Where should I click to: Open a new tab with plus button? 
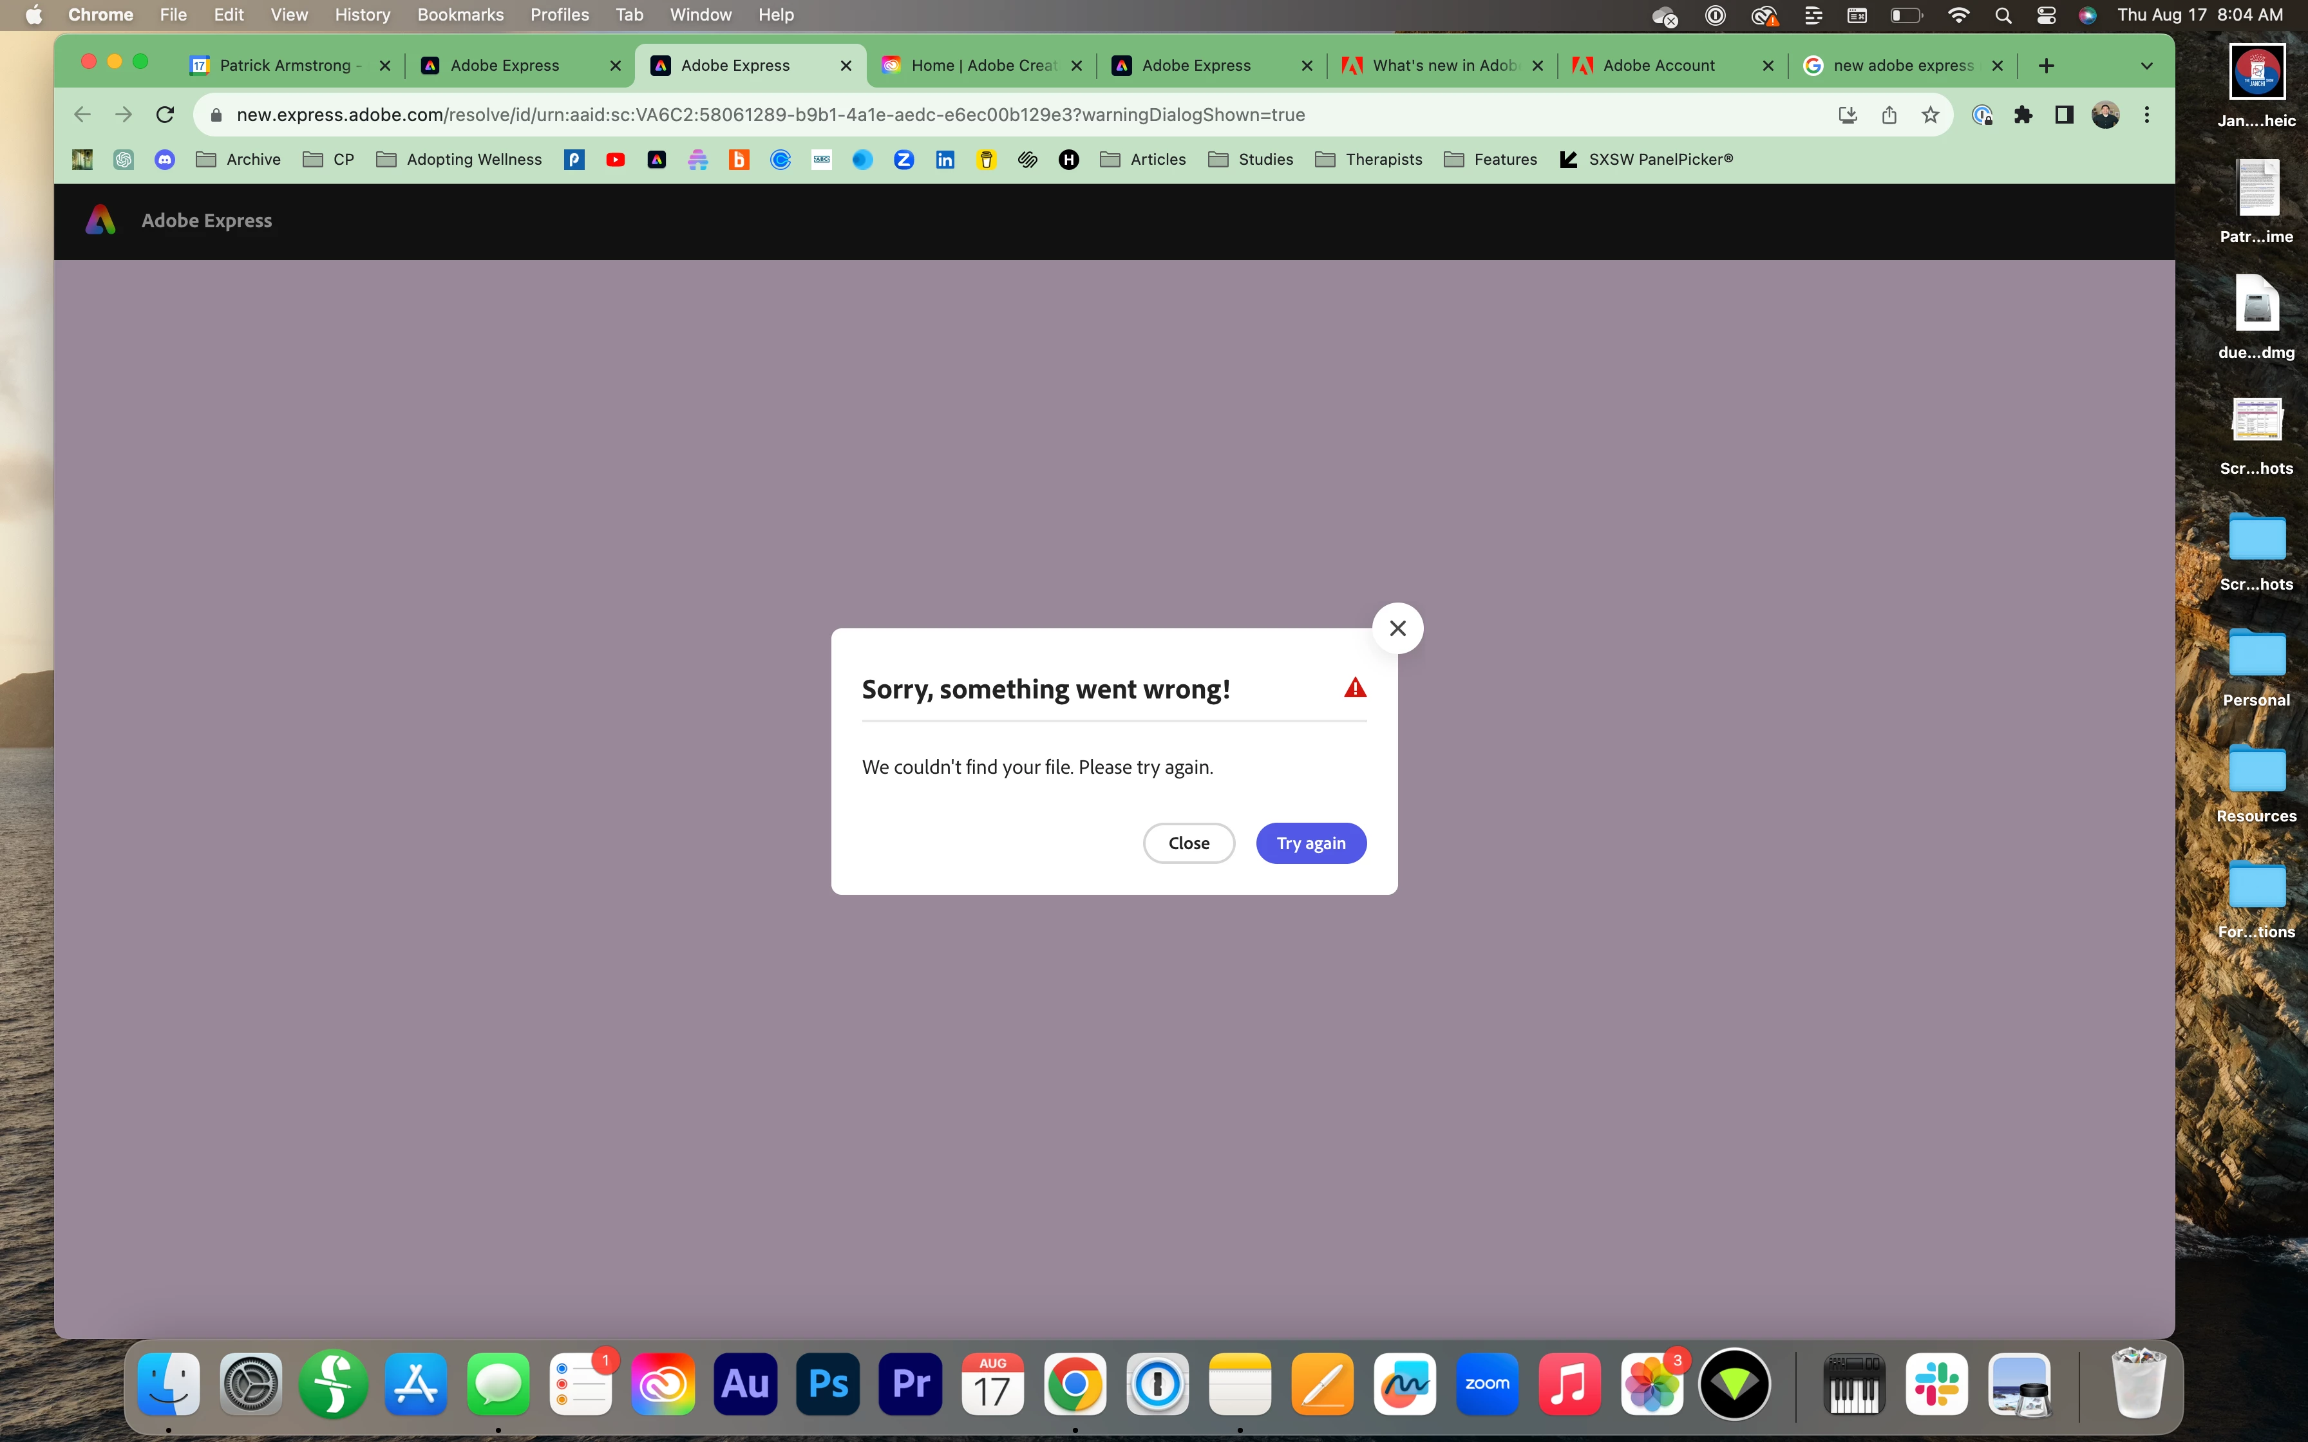point(2047,66)
